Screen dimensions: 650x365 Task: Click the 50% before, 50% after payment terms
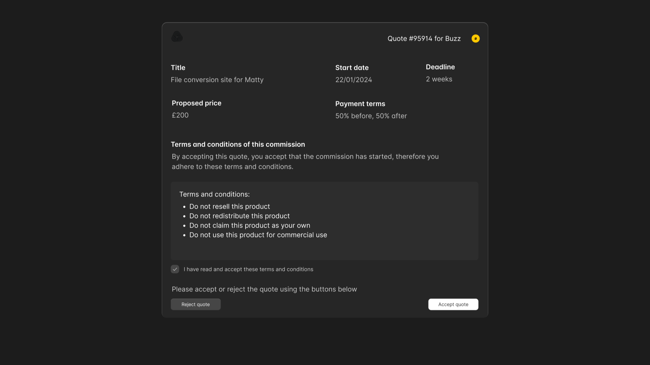point(371,116)
